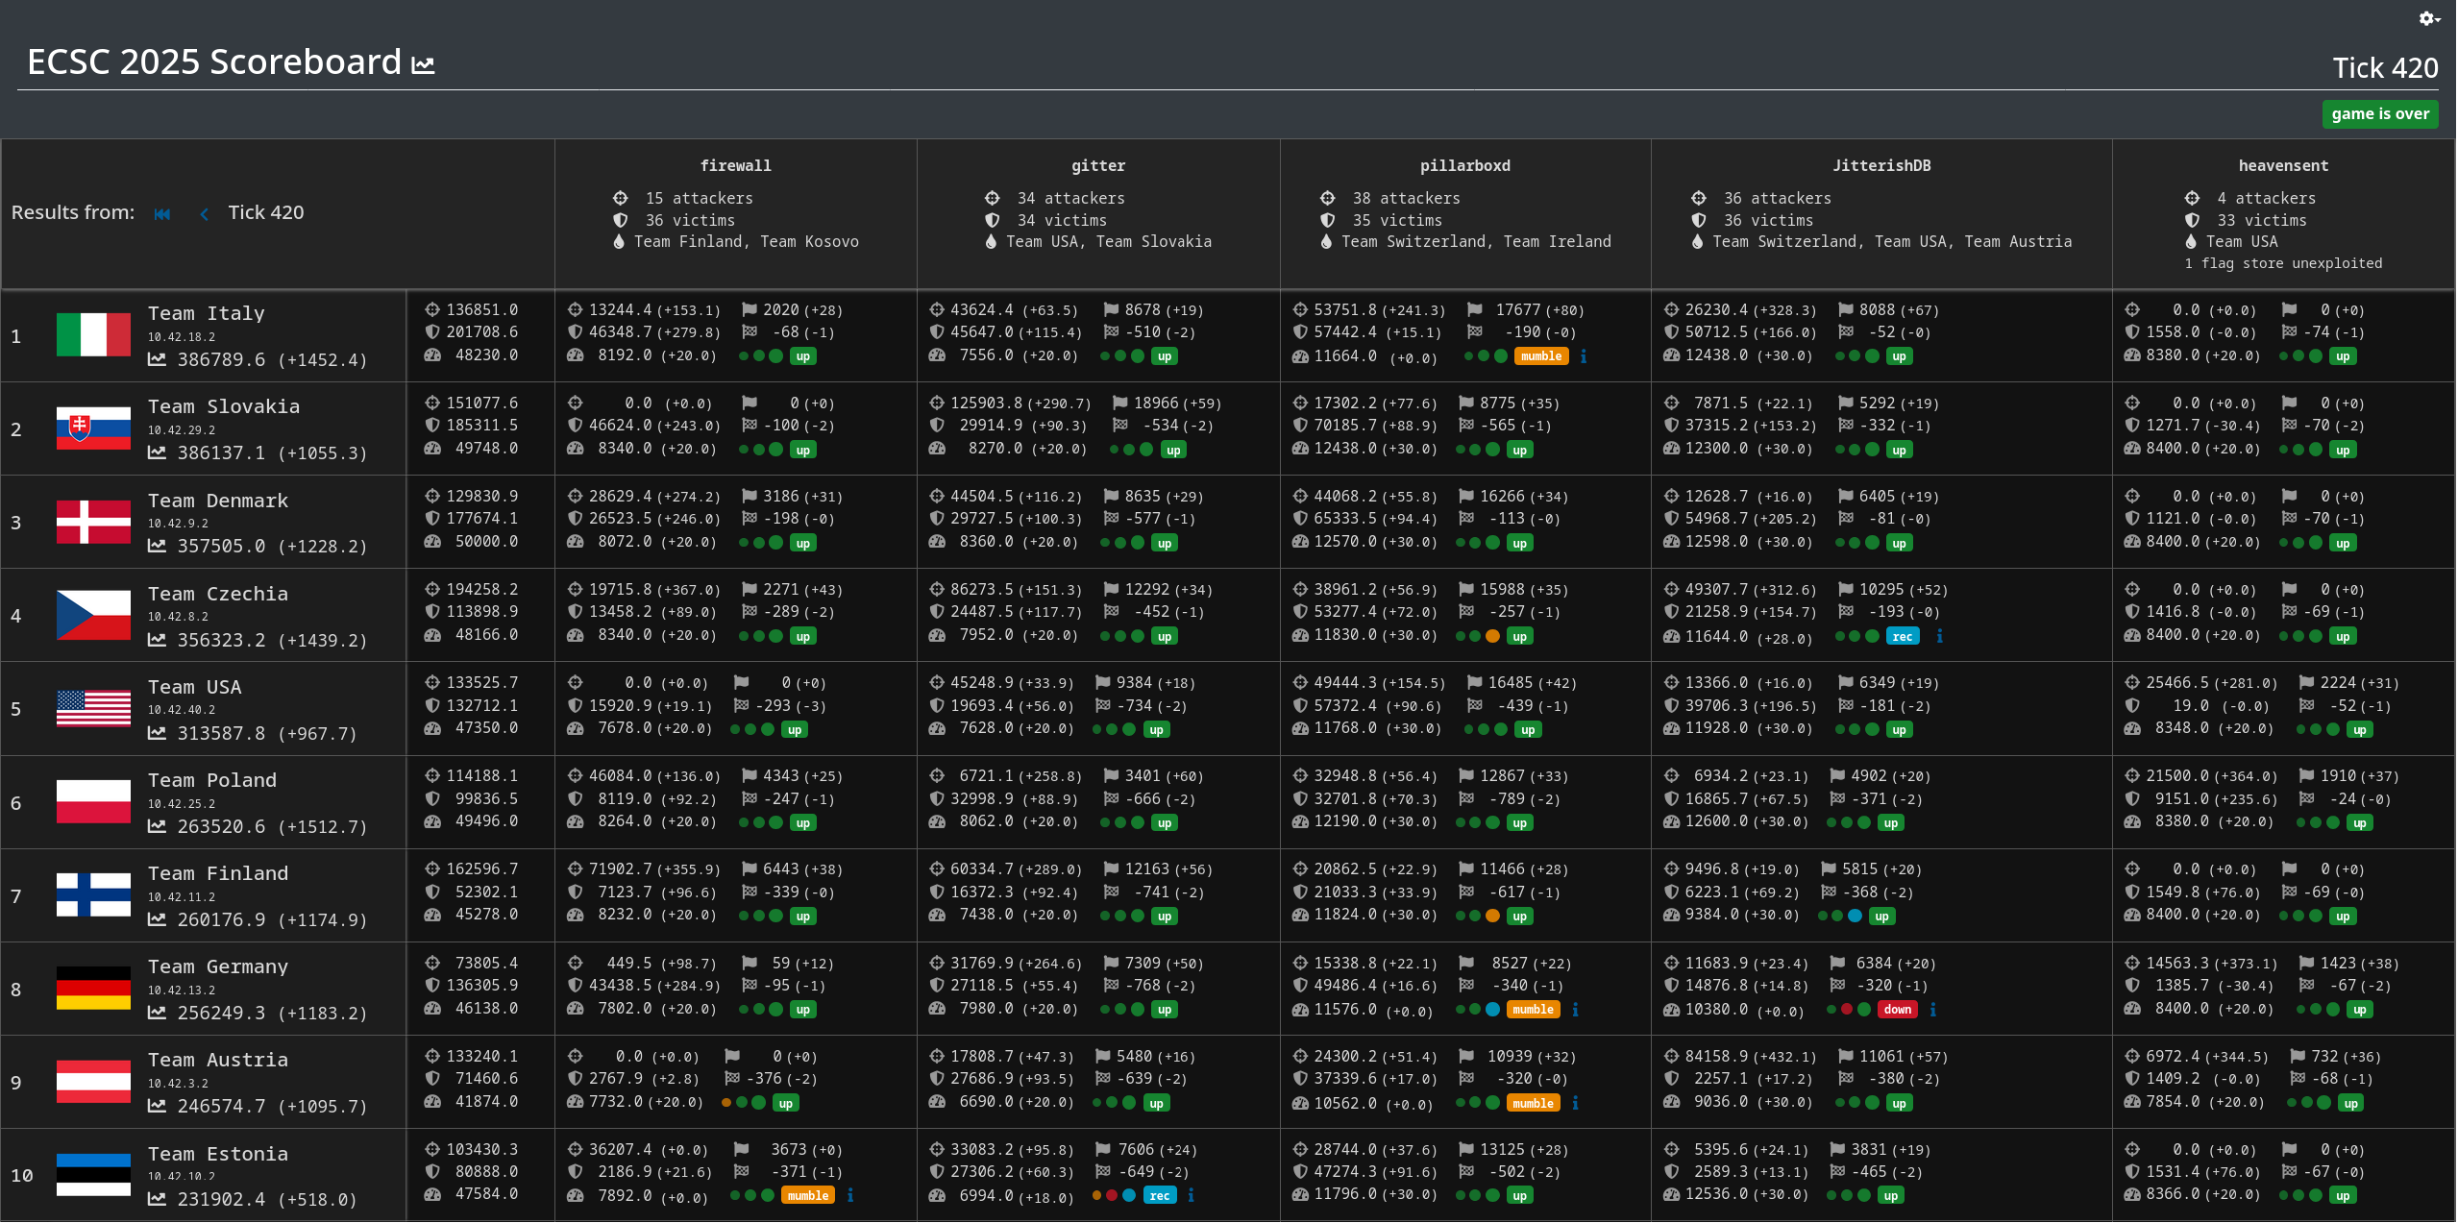Click the orange status dot in Team Finland's pillarboxd cell
The width and height of the screenshot is (2458, 1223).
[x=1492, y=916]
